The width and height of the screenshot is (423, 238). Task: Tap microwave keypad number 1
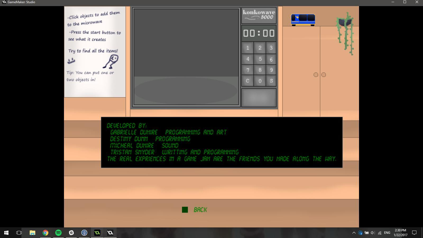point(248,48)
